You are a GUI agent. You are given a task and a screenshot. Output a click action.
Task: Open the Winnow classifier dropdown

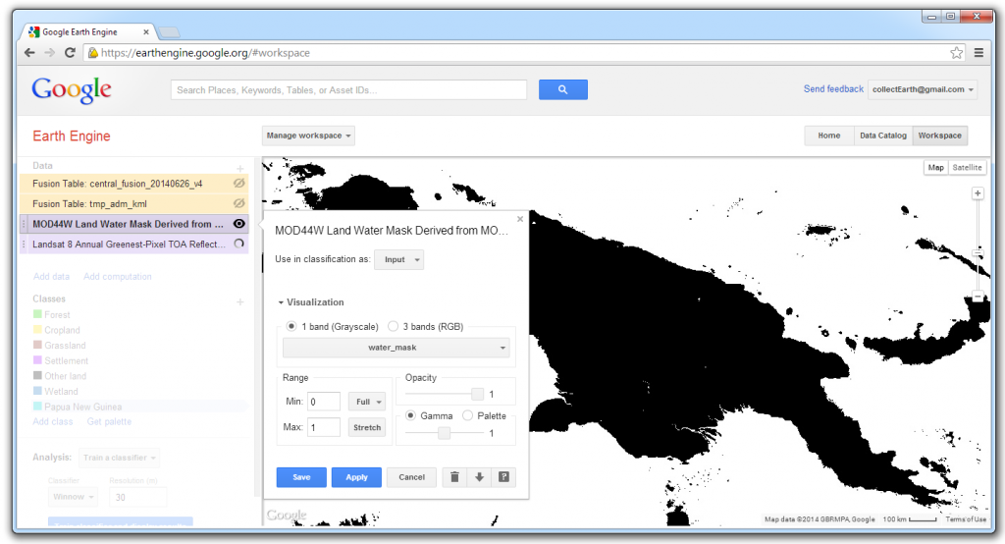(73, 497)
